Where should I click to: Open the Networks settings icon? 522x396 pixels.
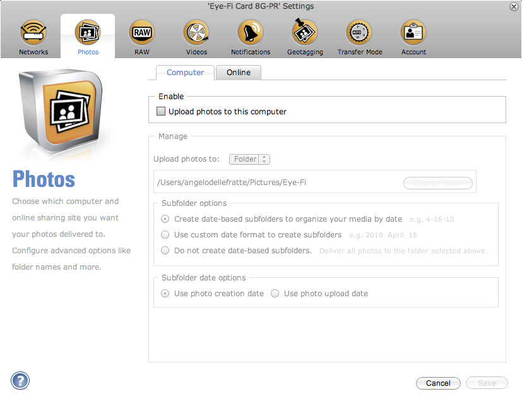(x=33, y=33)
